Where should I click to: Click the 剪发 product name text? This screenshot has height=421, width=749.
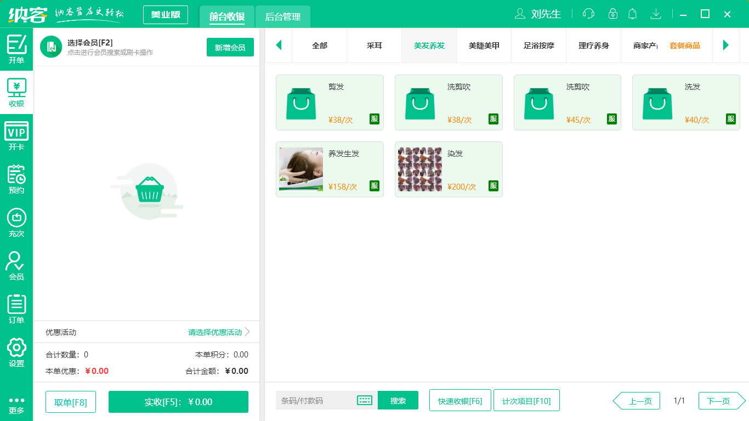tap(336, 87)
